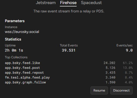Click the Top Collections label

pos(16,57)
